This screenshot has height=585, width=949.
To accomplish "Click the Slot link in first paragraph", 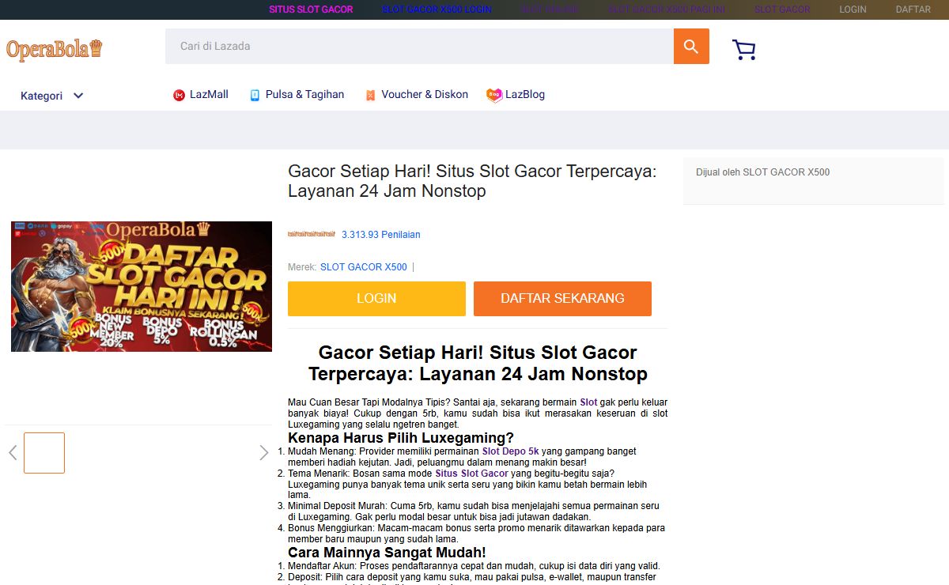I will click(x=588, y=402).
